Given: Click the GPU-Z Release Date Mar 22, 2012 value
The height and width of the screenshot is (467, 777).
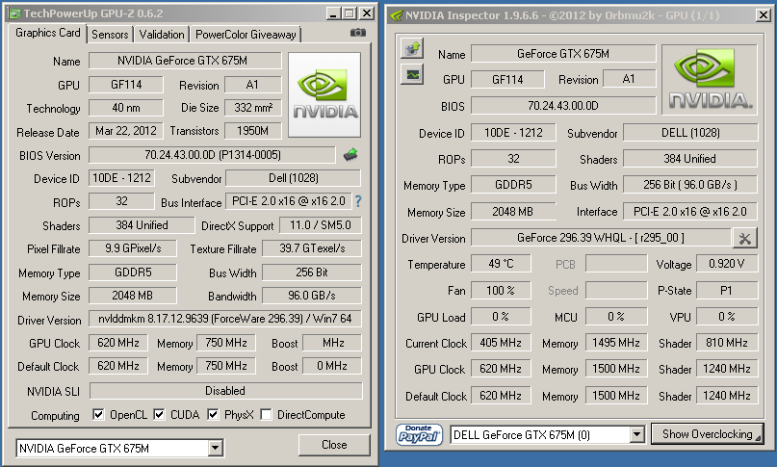Looking at the screenshot, I should point(126,131).
